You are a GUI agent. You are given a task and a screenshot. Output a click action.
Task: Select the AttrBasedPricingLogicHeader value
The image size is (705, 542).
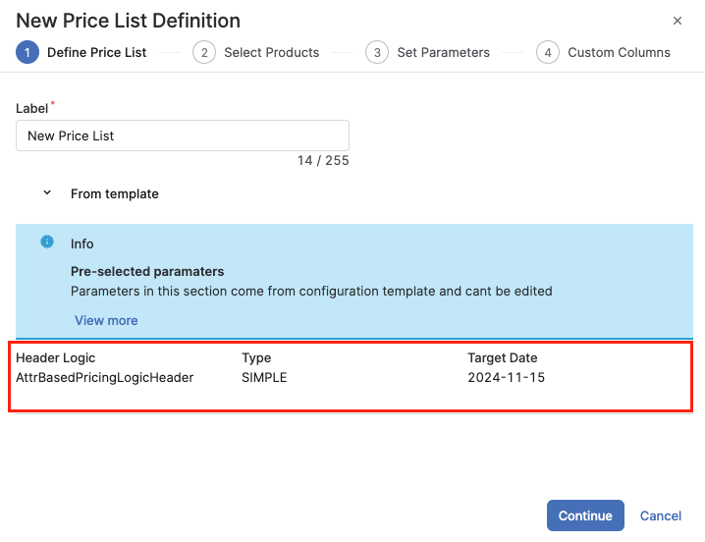click(105, 377)
